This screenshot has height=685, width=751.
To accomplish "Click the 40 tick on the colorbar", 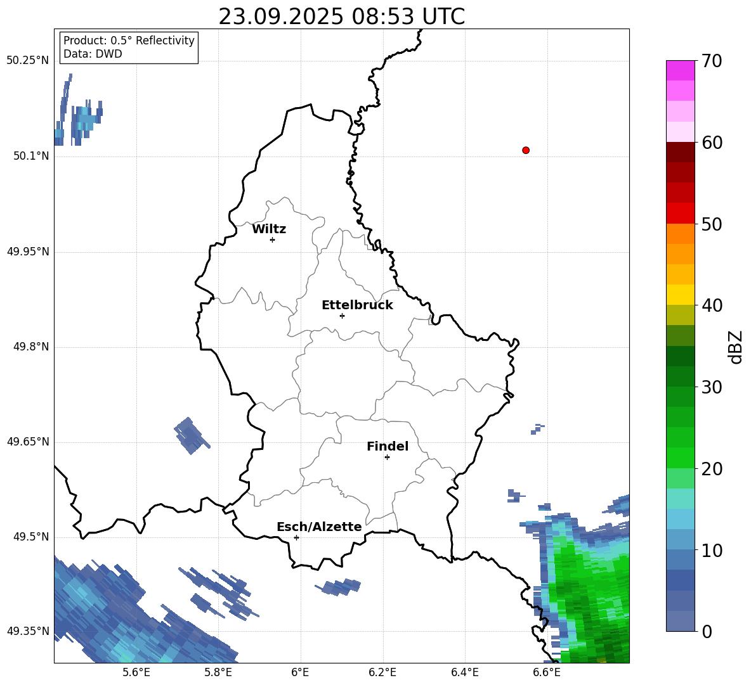I will click(712, 305).
